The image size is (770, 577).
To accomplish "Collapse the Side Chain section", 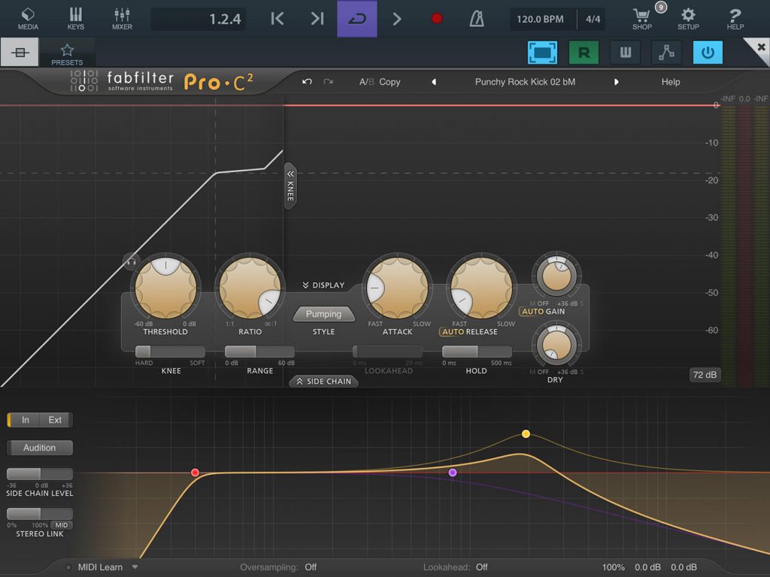I will (323, 381).
